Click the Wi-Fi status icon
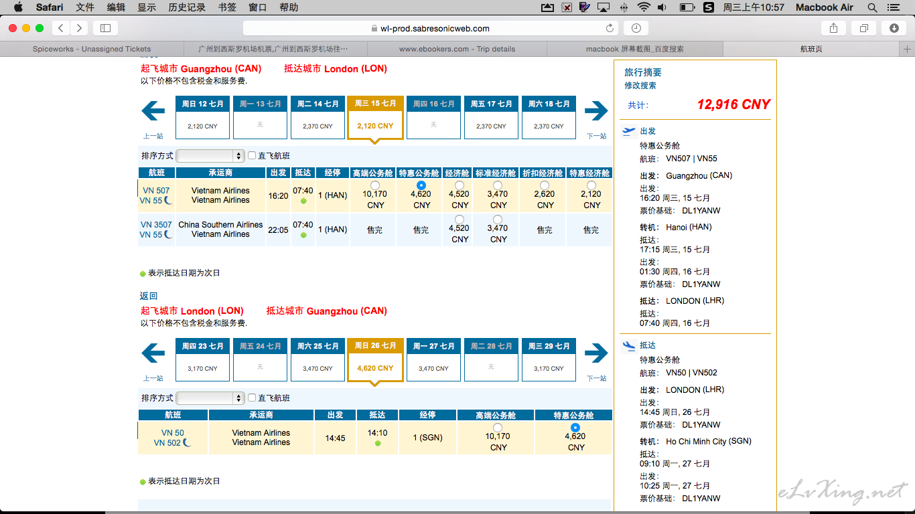This screenshot has width=915, height=514. pyautogui.click(x=644, y=7)
